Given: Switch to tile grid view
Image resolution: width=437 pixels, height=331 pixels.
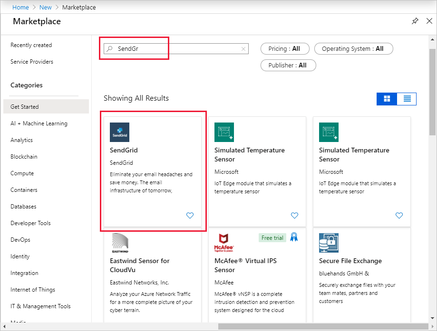Looking at the screenshot, I should pyautogui.click(x=387, y=99).
